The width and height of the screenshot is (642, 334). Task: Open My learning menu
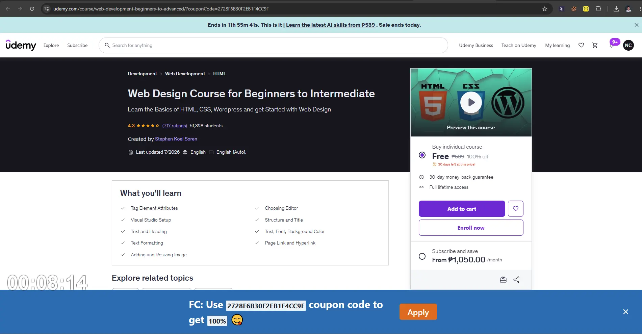click(557, 45)
